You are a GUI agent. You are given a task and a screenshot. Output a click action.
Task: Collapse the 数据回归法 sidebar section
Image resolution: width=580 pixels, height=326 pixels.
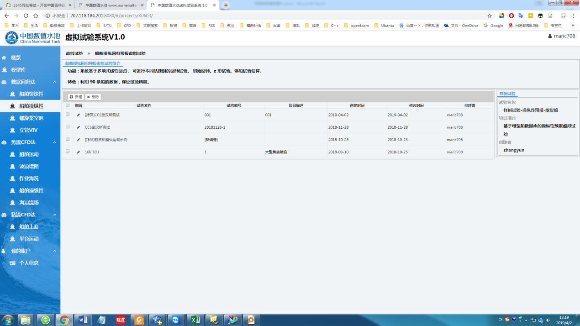[x=54, y=82]
